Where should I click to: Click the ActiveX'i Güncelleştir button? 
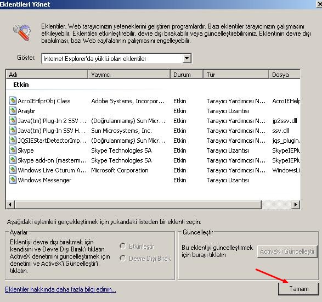pyautogui.click(x=287, y=251)
